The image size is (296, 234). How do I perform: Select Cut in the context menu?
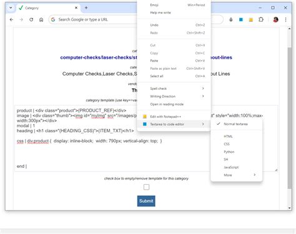coord(174,45)
